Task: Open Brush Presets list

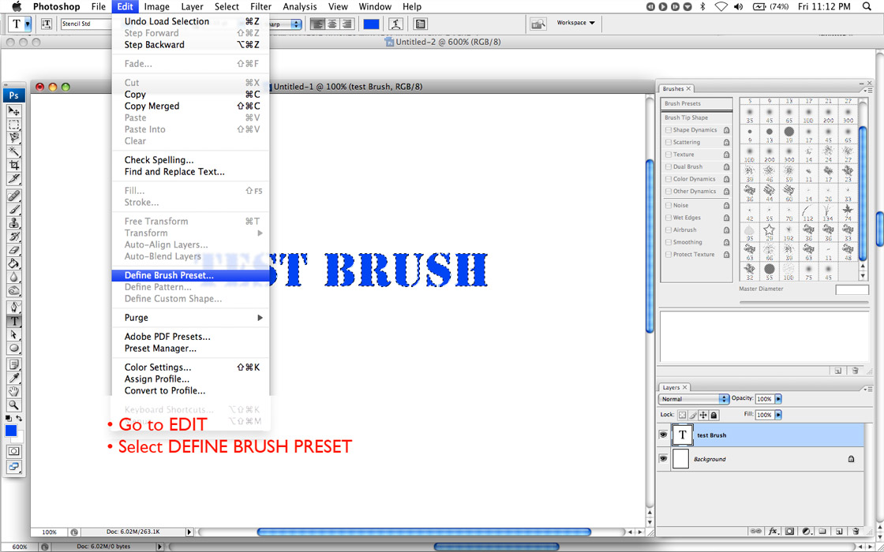Action: [x=697, y=103]
